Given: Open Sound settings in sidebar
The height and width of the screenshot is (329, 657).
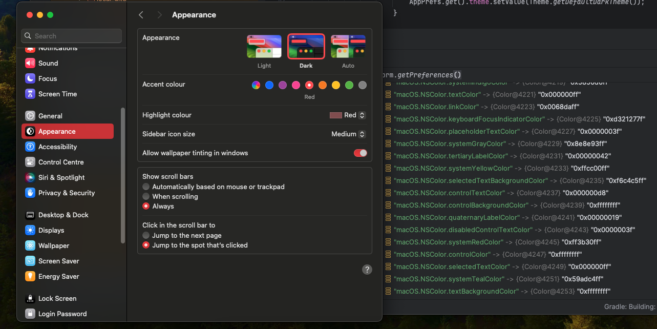Looking at the screenshot, I should (48, 63).
